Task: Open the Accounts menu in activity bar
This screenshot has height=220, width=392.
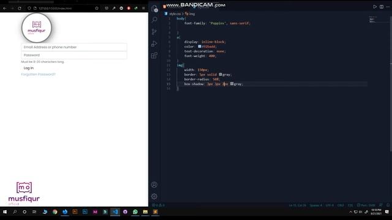Action: click(154, 185)
